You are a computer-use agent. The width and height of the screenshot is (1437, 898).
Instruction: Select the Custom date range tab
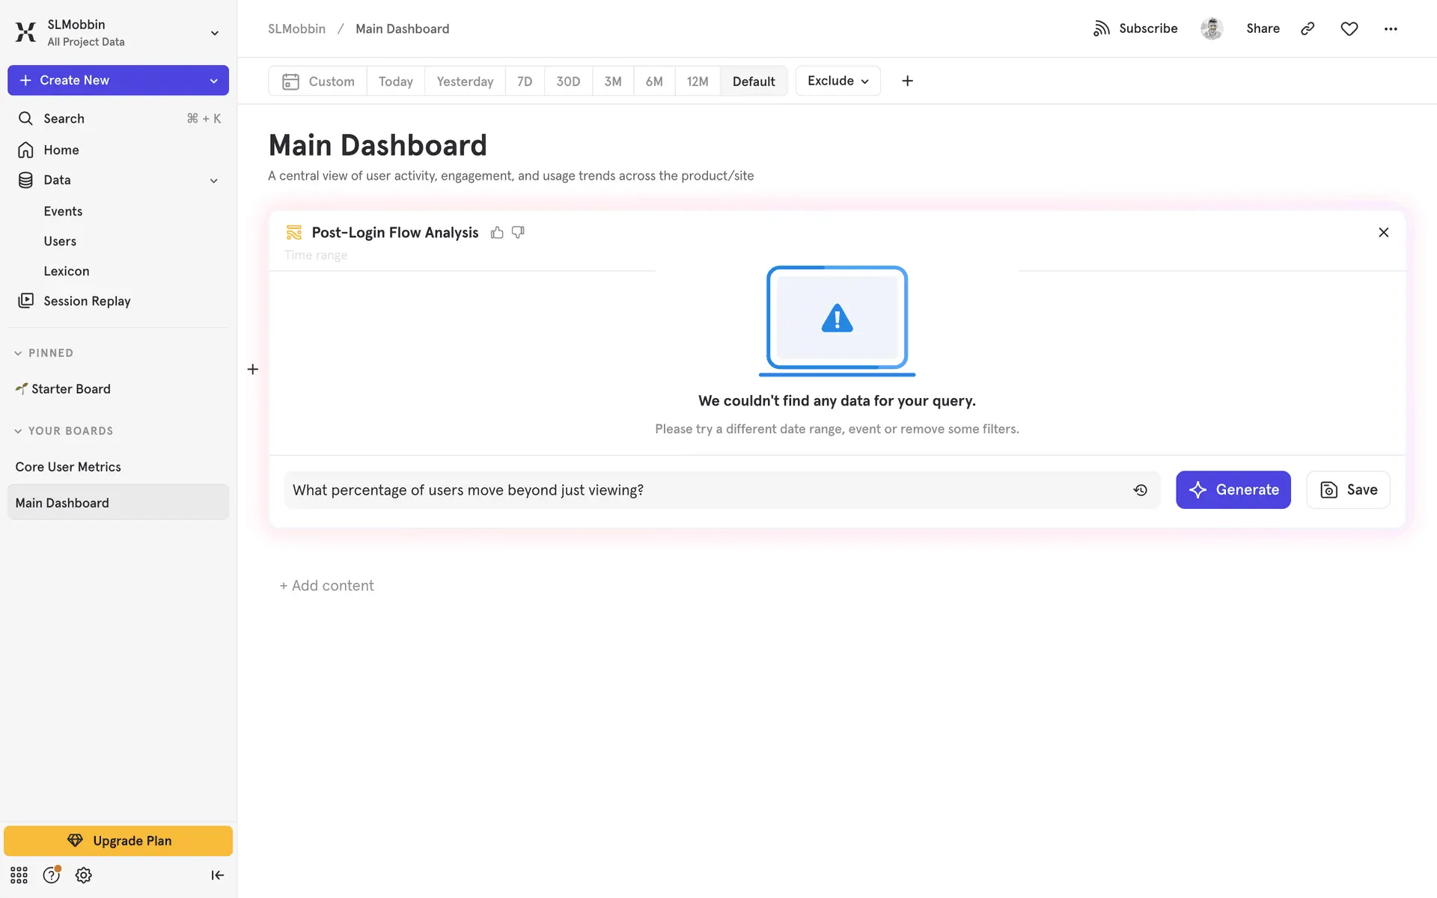(x=318, y=81)
